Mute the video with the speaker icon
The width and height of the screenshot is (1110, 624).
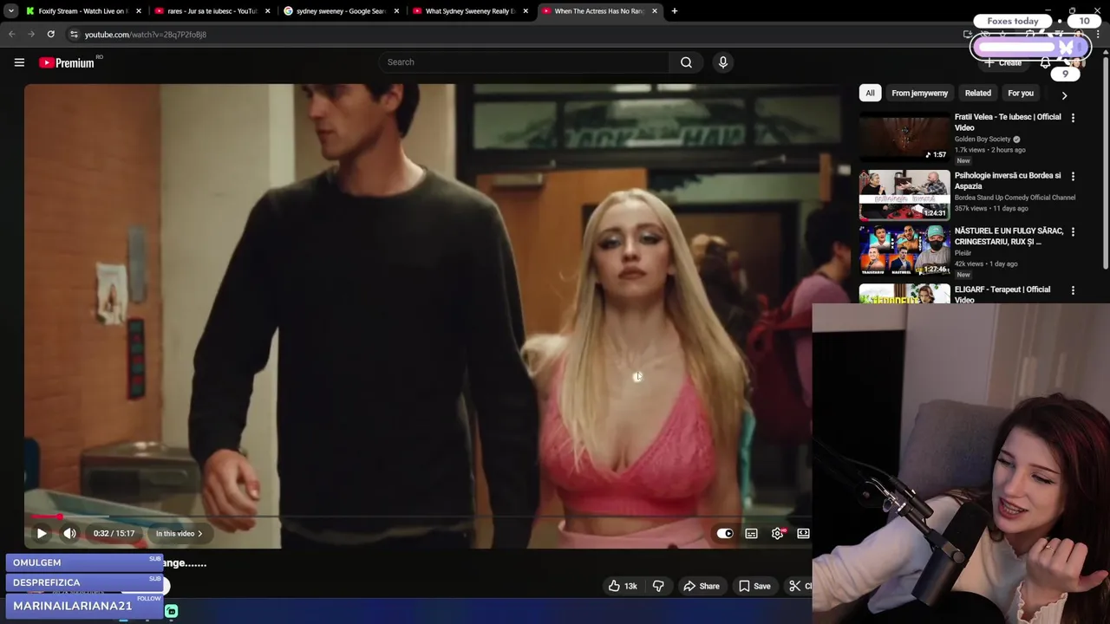[70, 533]
